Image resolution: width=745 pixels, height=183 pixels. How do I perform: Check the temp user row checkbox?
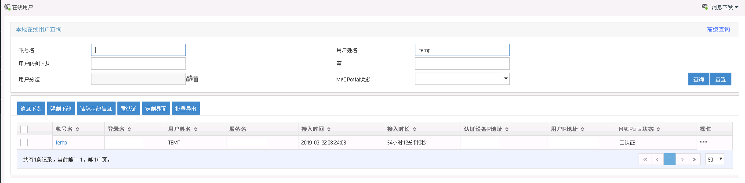coord(24,142)
